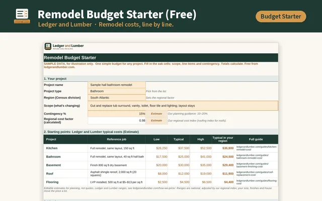322x201 pixels.
Task: Click the Flooring typical value $4,500
Action: coord(185,182)
